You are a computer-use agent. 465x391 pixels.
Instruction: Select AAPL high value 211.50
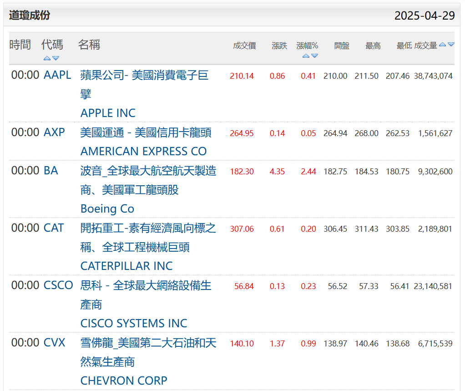point(367,76)
